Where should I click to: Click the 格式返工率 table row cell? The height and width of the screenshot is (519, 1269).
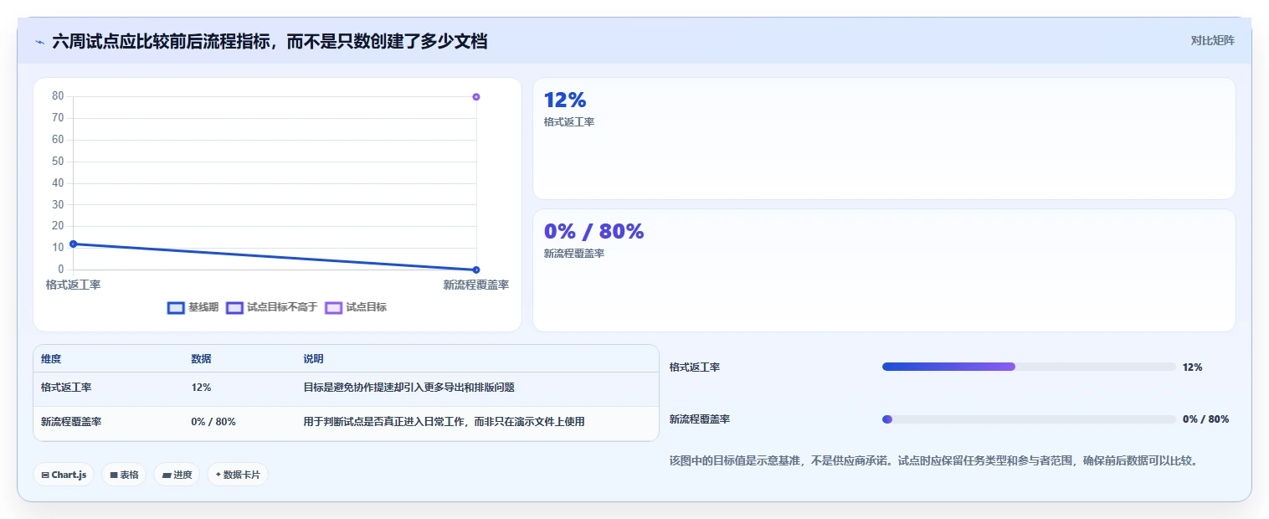click(x=66, y=388)
